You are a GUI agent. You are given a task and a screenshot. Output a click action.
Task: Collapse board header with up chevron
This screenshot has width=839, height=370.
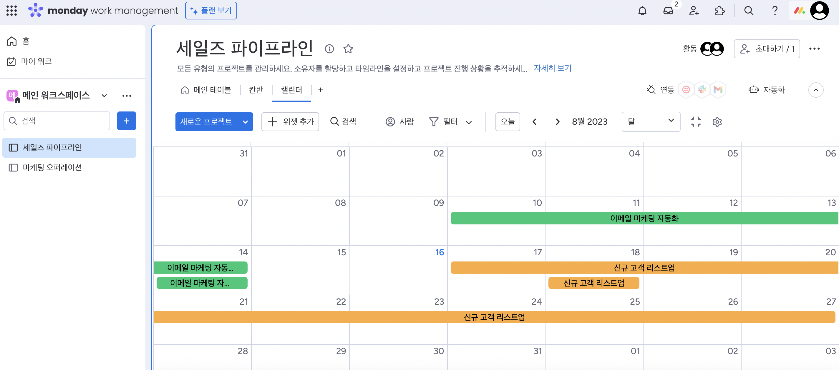pos(815,90)
